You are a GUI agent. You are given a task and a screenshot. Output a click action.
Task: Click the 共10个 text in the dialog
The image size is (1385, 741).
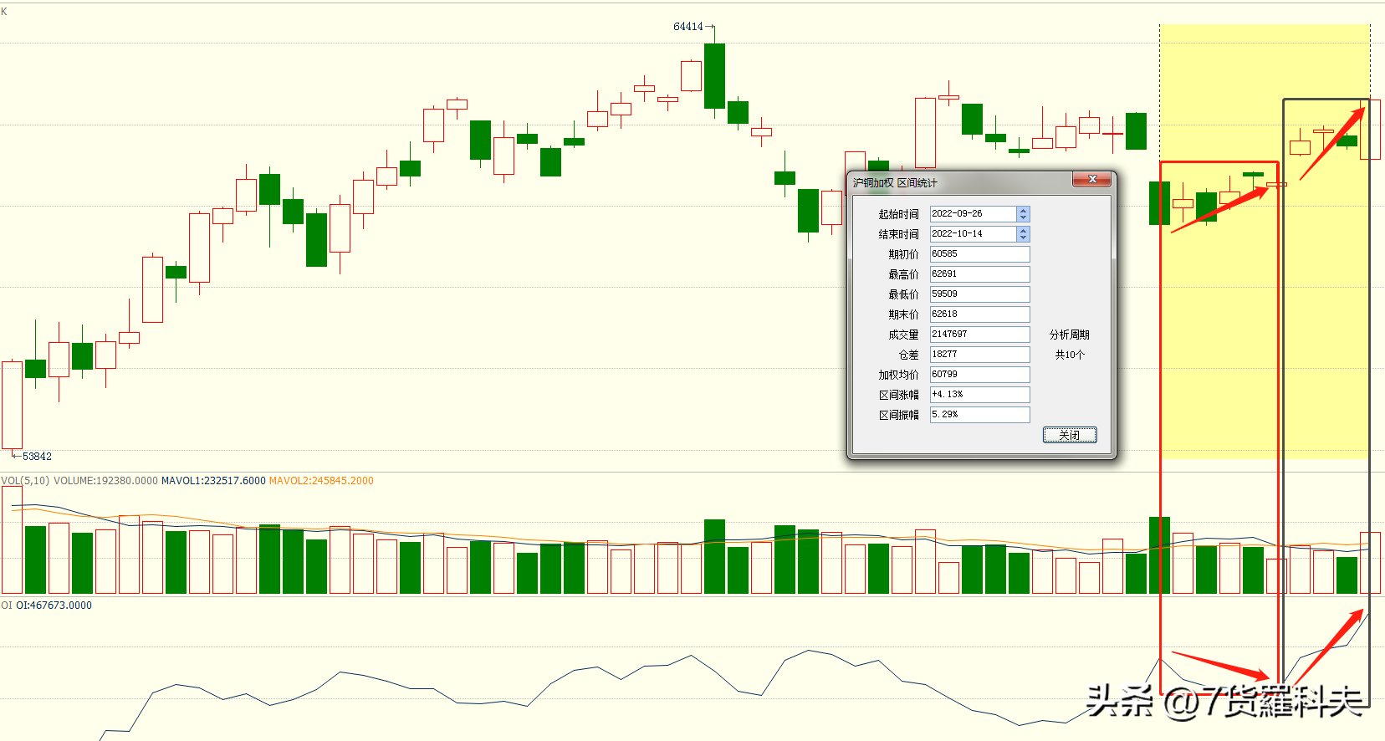click(1070, 355)
